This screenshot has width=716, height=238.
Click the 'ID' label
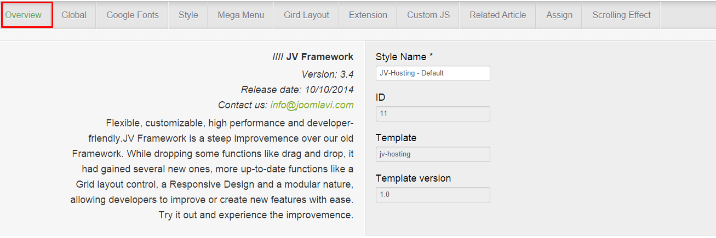pos(380,97)
